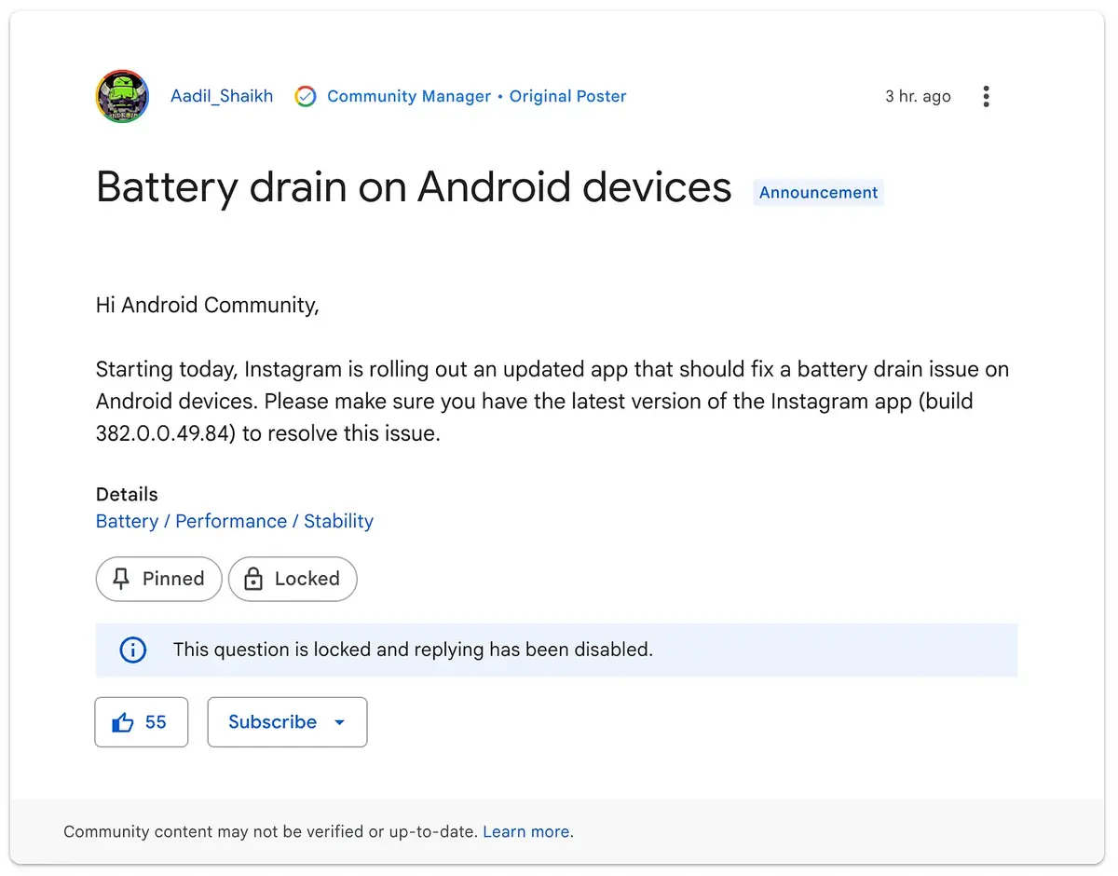Image resolution: width=1118 pixels, height=876 pixels.
Task: Select the Battery topic label
Action: pos(127,521)
